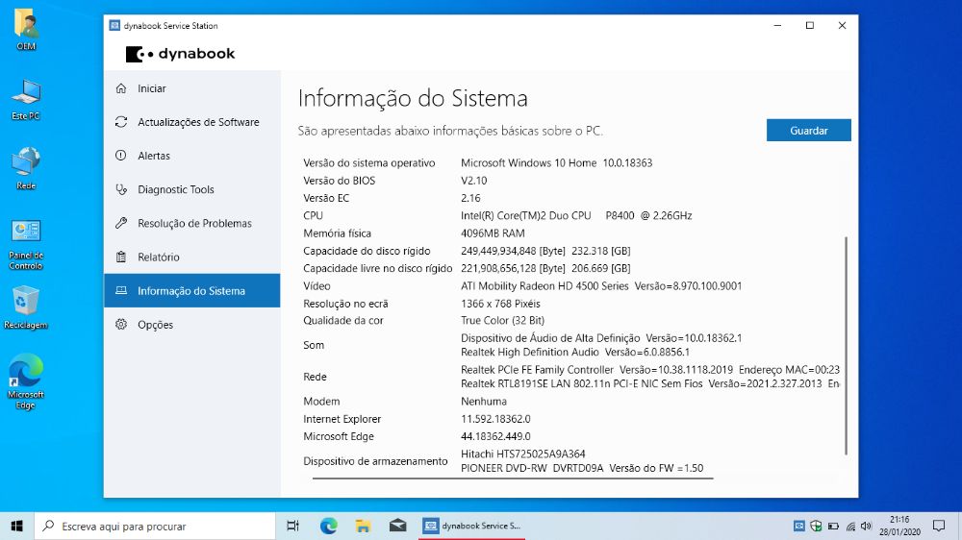Minimize the dynabook Service Station window

pos(777,26)
